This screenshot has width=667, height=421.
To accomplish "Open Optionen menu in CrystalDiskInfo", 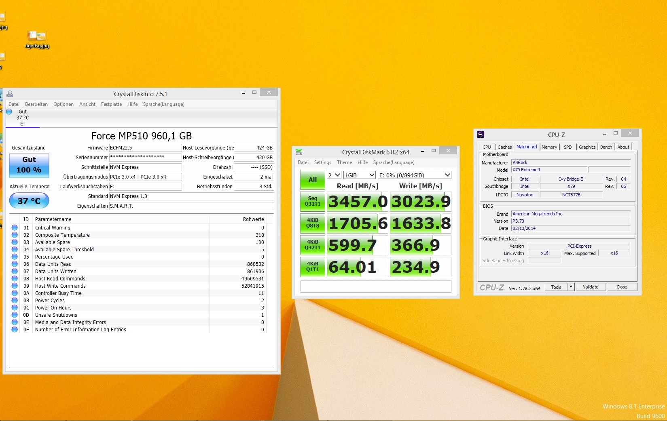I will pyautogui.click(x=64, y=104).
